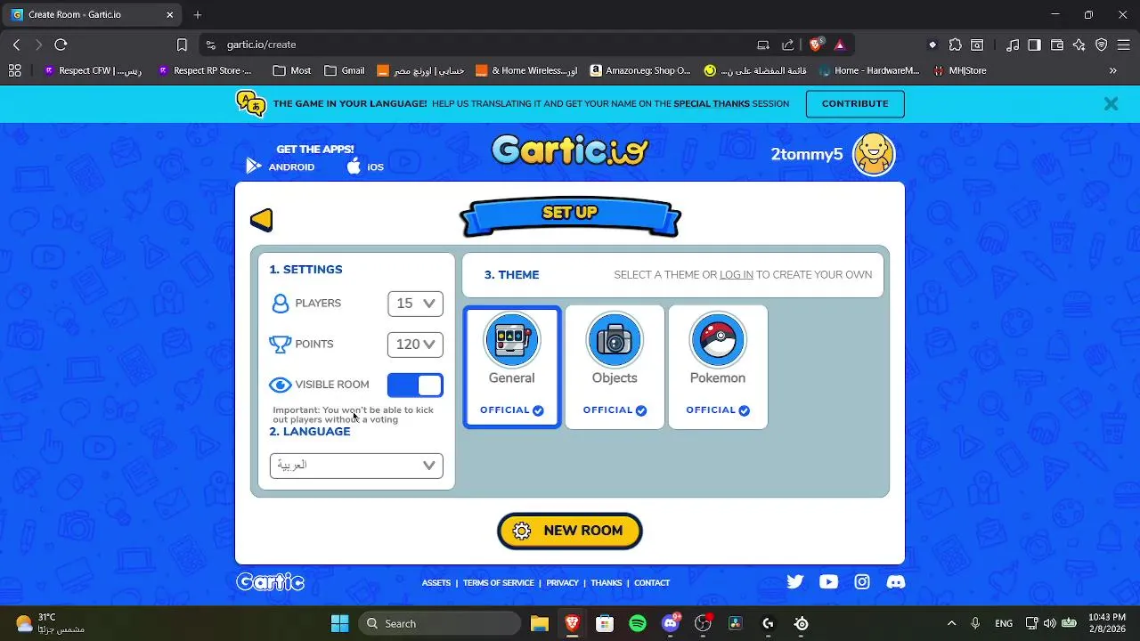Toggle the Visible Room switch
1140x641 pixels.
click(x=415, y=385)
